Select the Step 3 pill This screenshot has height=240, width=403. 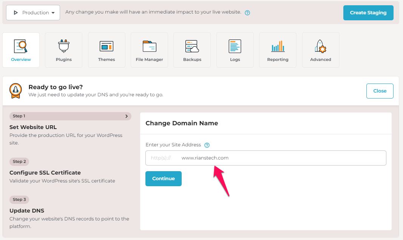tap(19, 200)
